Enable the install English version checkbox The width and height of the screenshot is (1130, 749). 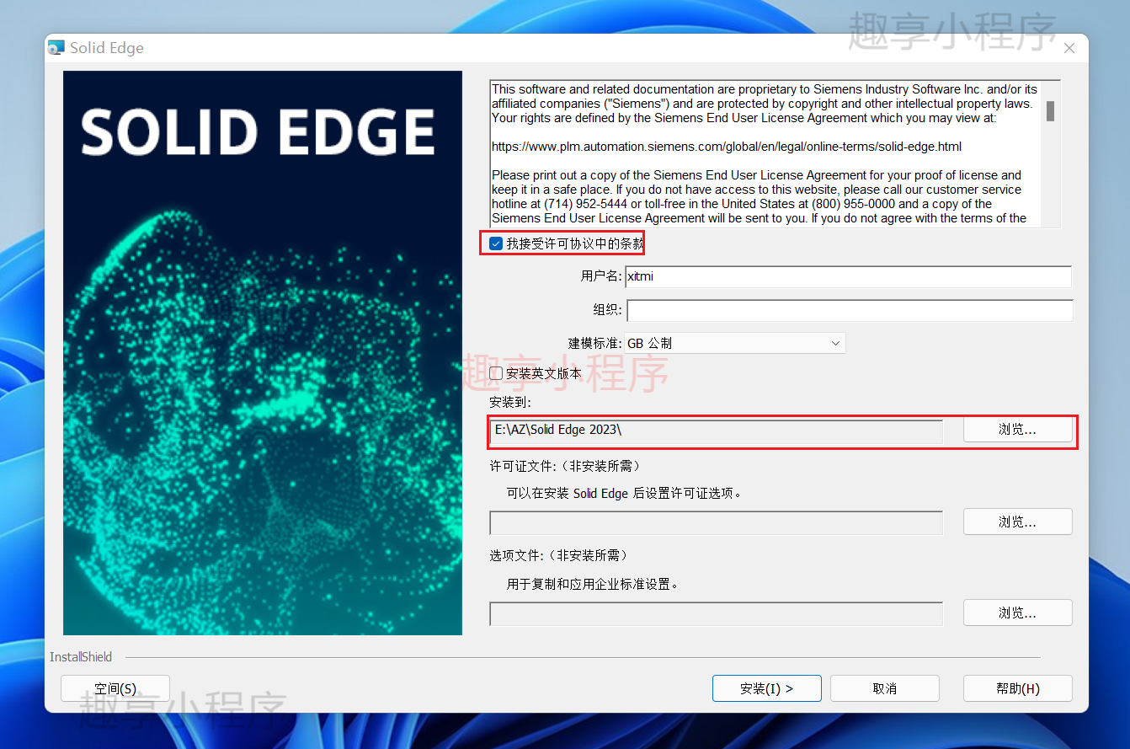pyautogui.click(x=496, y=373)
